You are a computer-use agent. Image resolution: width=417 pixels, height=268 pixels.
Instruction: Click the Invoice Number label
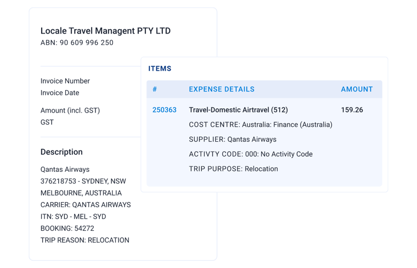[x=65, y=81]
